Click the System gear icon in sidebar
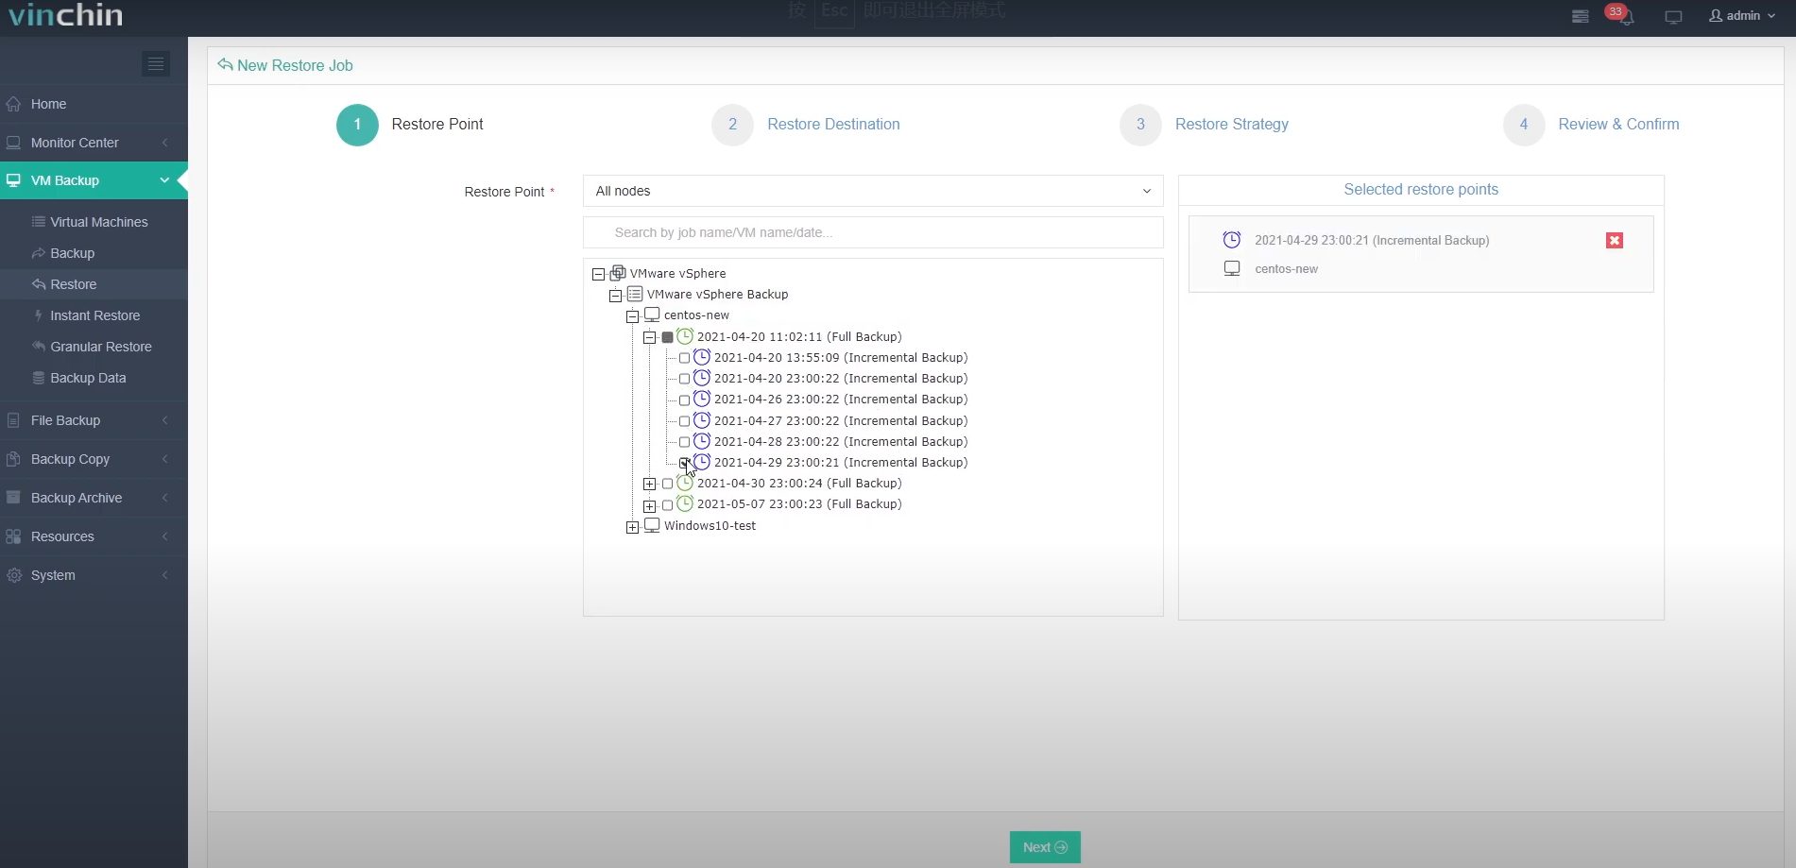Screen dimensions: 1796x868 pyautogui.click(x=13, y=575)
